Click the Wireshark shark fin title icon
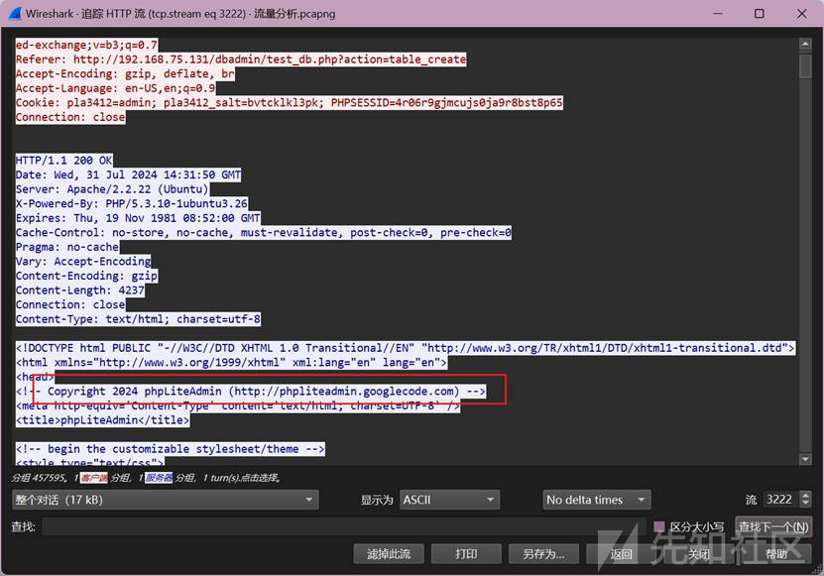This screenshot has width=824, height=576. (x=15, y=13)
